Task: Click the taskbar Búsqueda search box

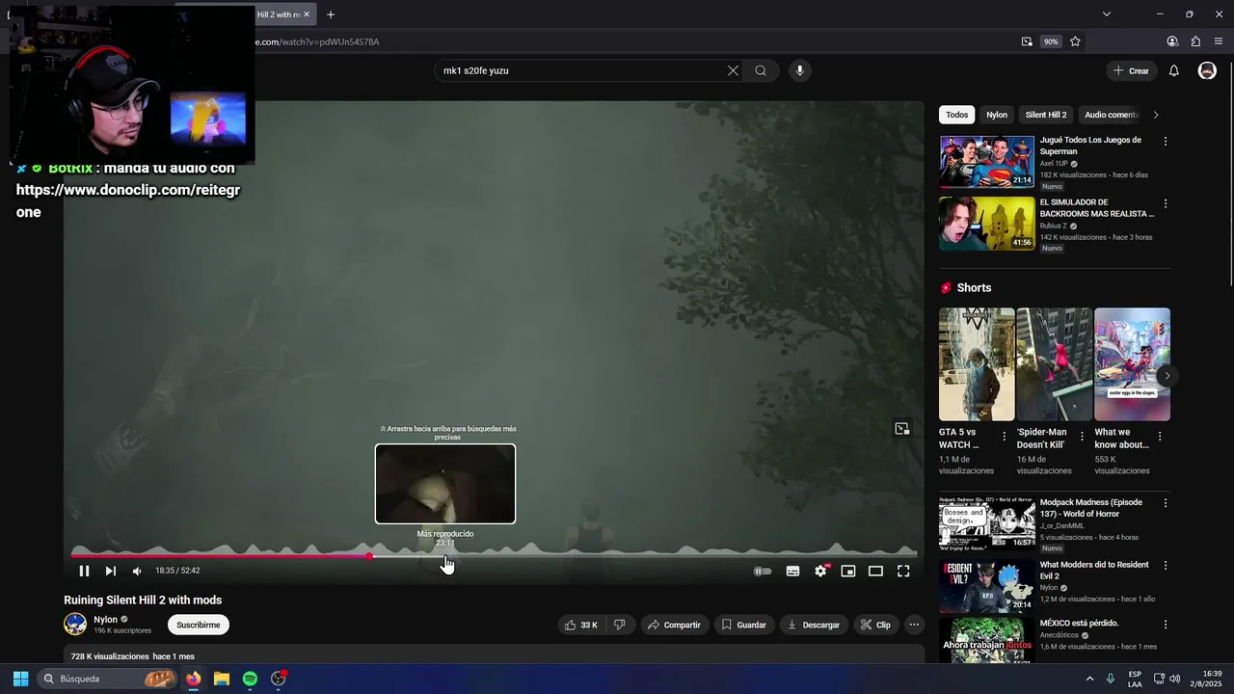Action: click(109, 679)
